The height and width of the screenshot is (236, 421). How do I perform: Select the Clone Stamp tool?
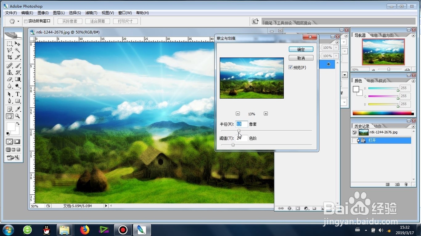pos(10,72)
